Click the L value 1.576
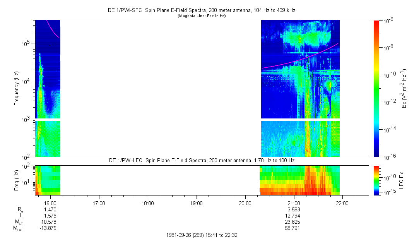Image resolution: width=419 pixels, height=240 pixels. [x=50, y=216]
